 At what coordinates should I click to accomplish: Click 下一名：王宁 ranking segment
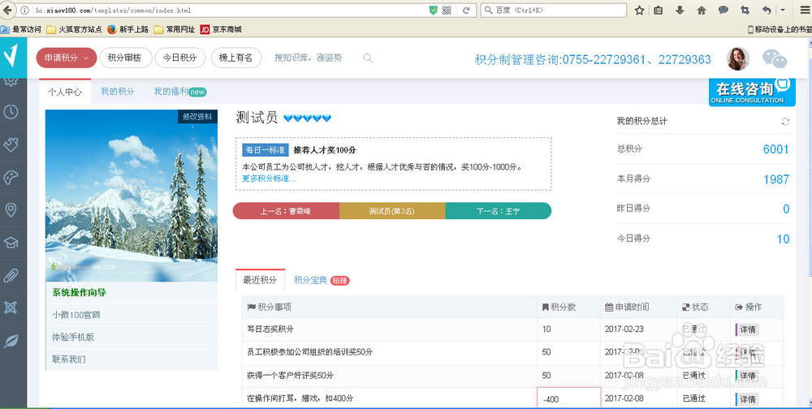pos(499,211)
